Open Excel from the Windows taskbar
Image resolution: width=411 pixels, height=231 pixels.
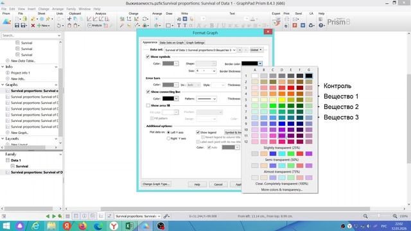(129, 226)
